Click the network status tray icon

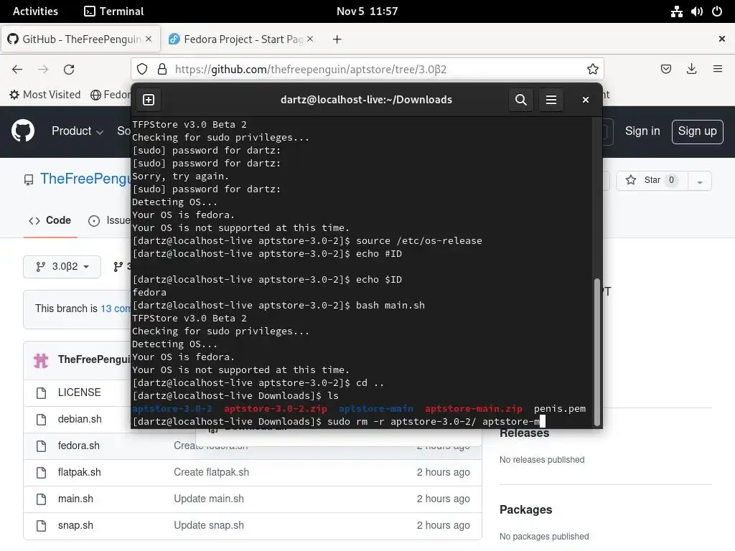[x=676, y=11]
